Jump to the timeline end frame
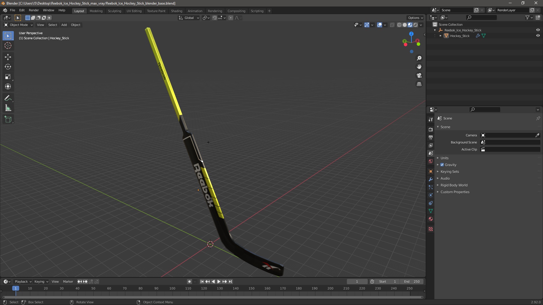Viewport: 543px width, 305px height. coord(230,282)
